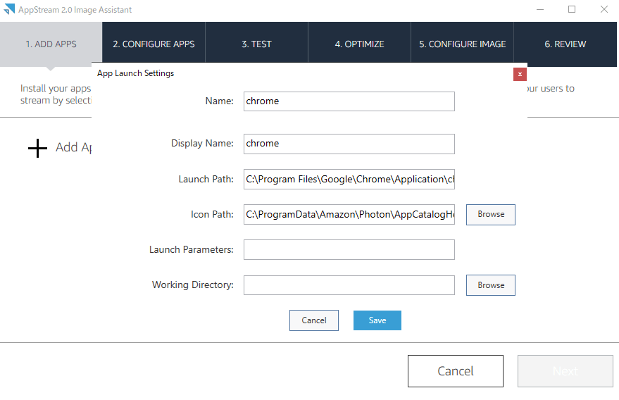This screenshot has height=400, width=619.
Task: Click the large Cancel button at bottom
Action: [456, 371]
